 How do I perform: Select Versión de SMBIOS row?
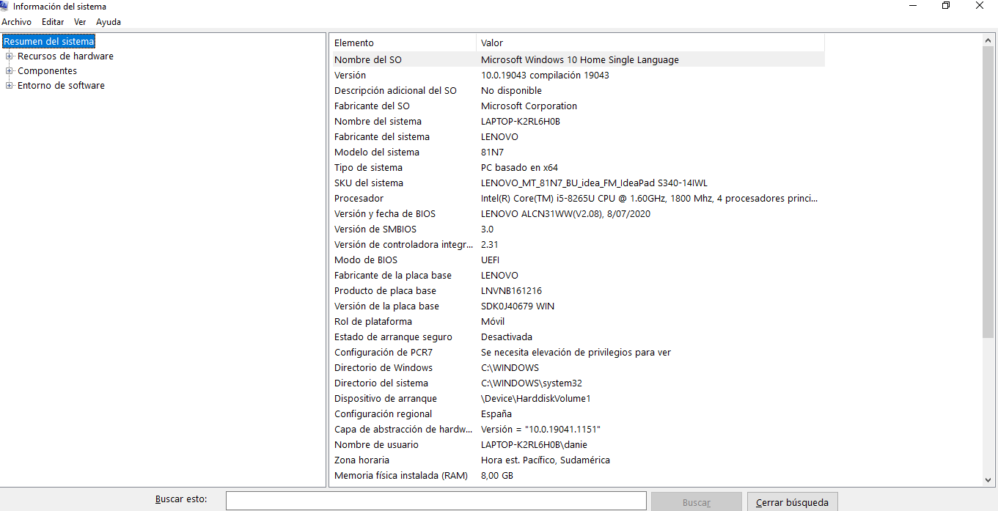click(578, 229)
